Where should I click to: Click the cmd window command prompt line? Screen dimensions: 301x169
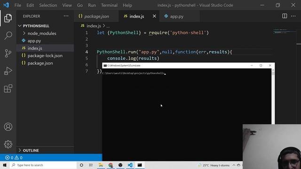(134, 73)
